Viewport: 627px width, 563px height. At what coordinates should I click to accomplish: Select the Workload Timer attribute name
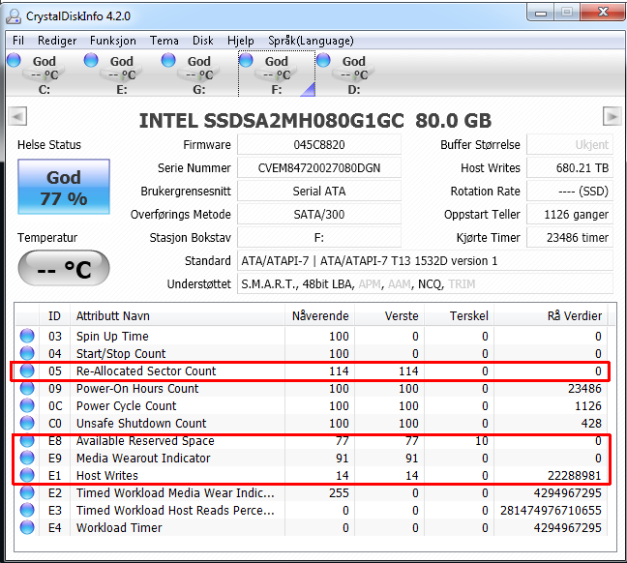[119, 528]
